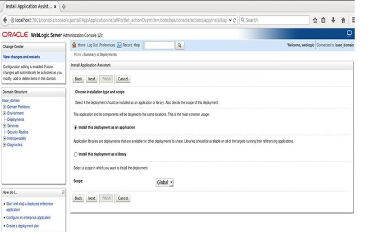Expand the Domain Partitions tree node
Screen dimensions: 376x232
coord(4,107)
